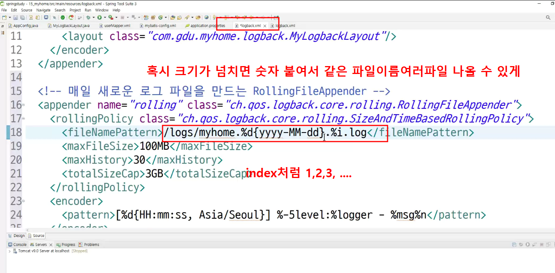Open the Window menu

pos(102,10)
